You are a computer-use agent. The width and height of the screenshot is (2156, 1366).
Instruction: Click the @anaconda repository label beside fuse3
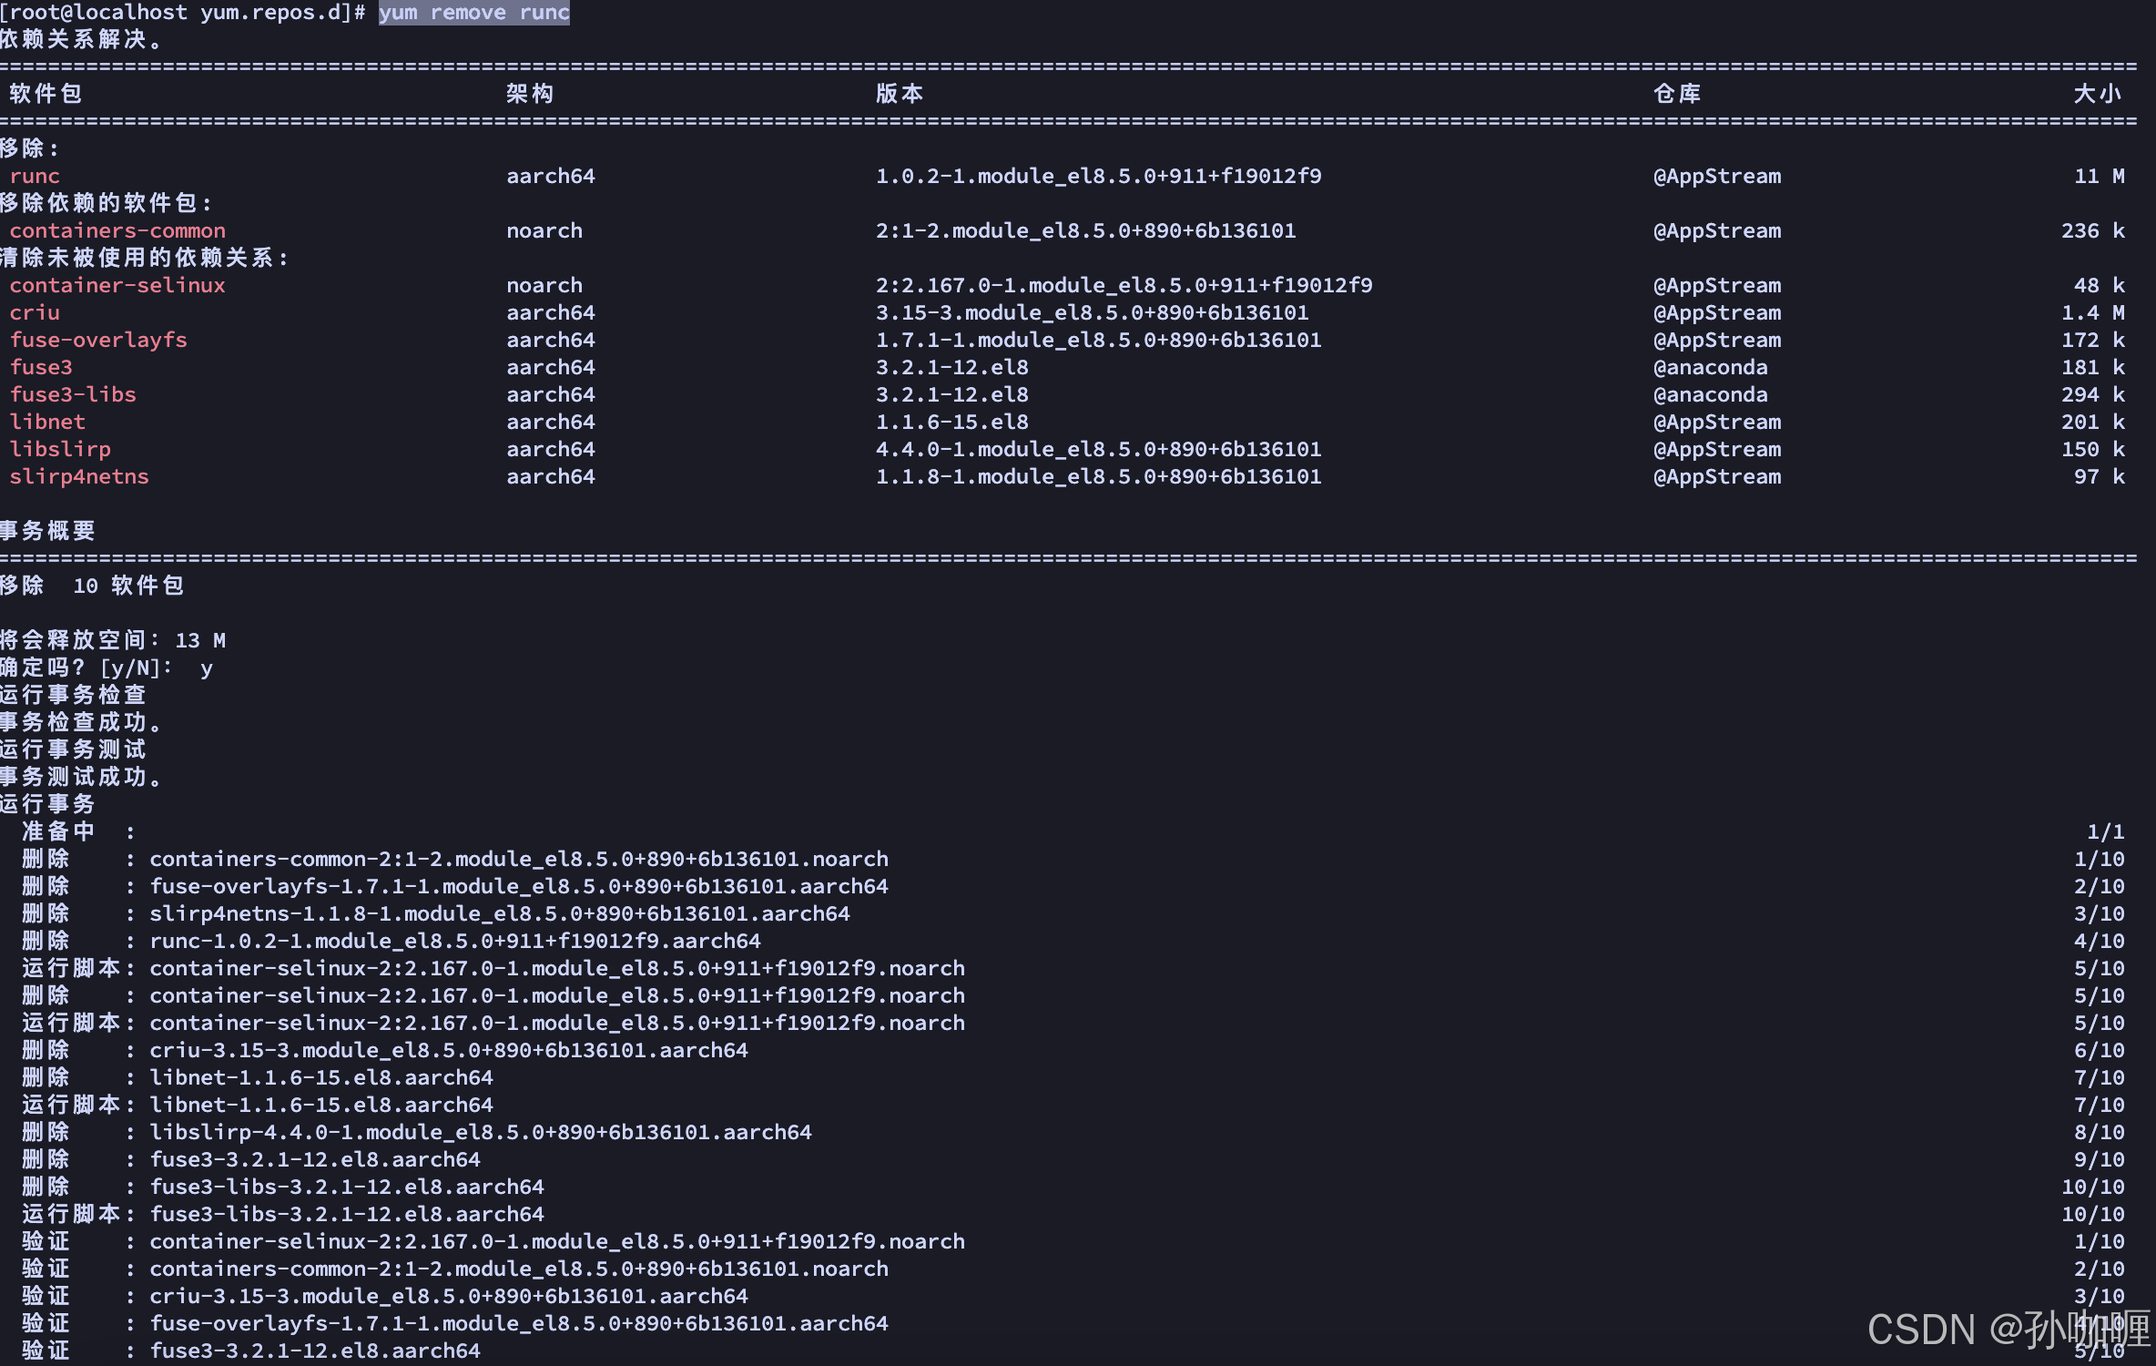pos(1711,367)
